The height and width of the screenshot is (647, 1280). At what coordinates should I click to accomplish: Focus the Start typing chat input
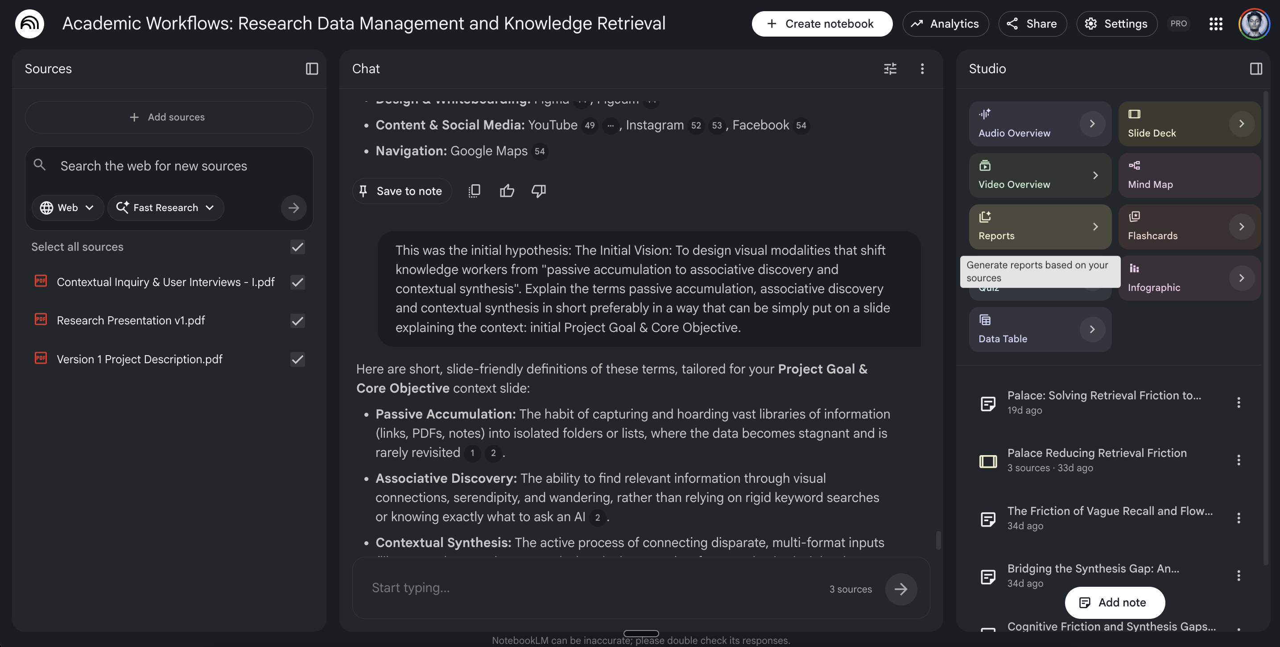click(596, 588)
